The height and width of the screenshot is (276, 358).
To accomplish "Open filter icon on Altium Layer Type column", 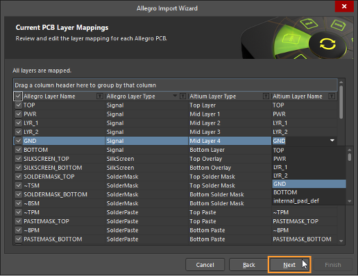I will click(266, 96).
